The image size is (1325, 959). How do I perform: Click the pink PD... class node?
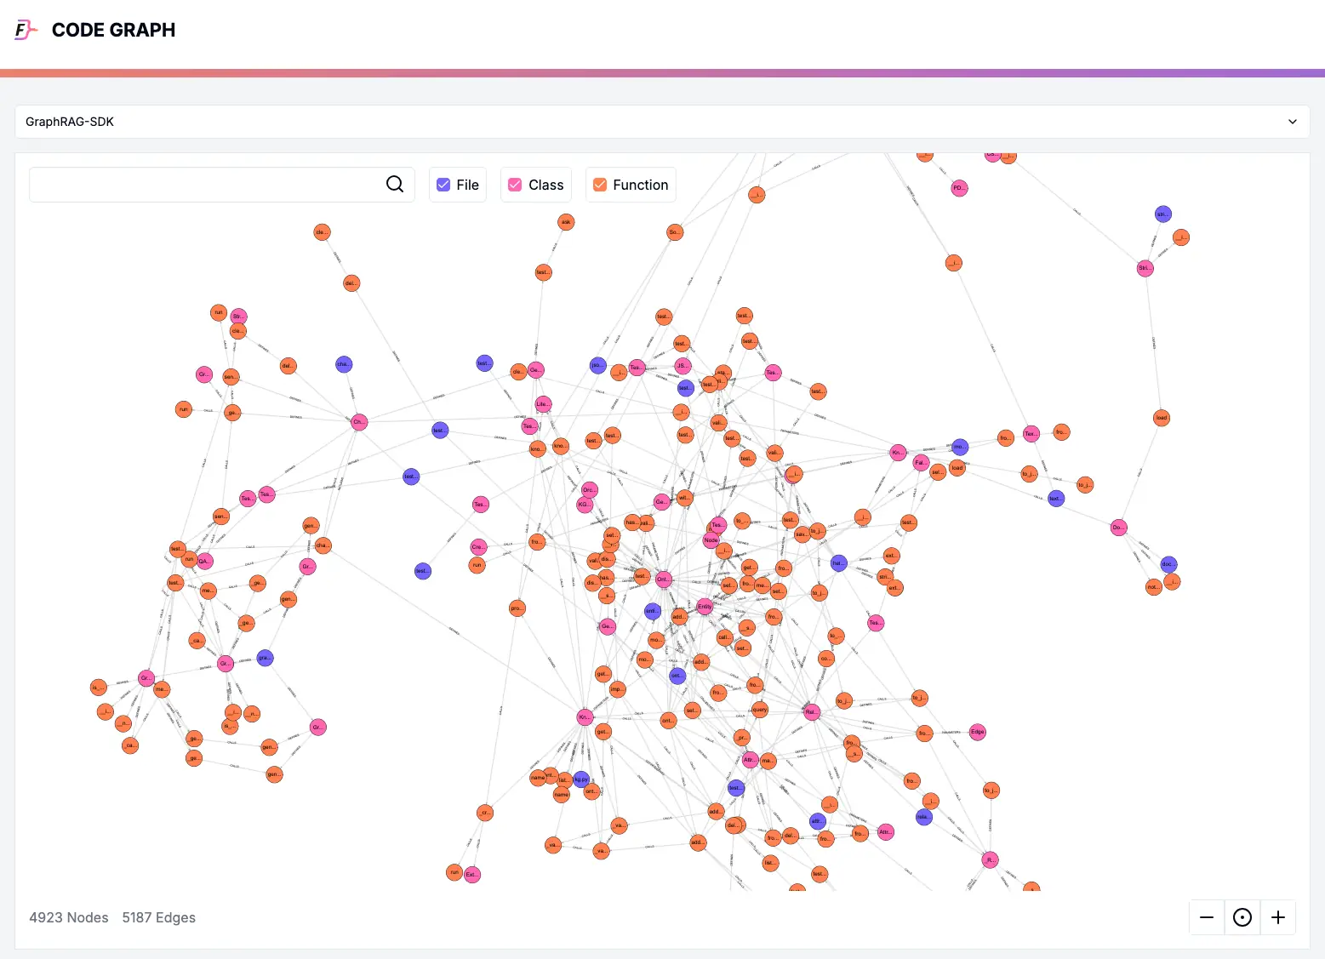(959, 188)
